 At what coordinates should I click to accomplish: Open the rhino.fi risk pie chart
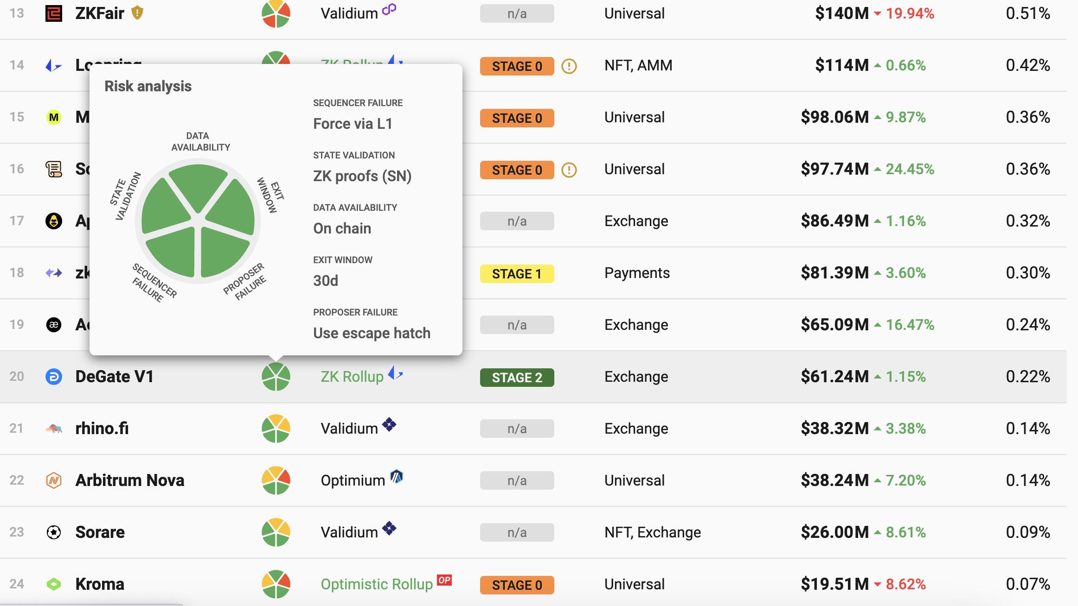(x=276, y=429)
